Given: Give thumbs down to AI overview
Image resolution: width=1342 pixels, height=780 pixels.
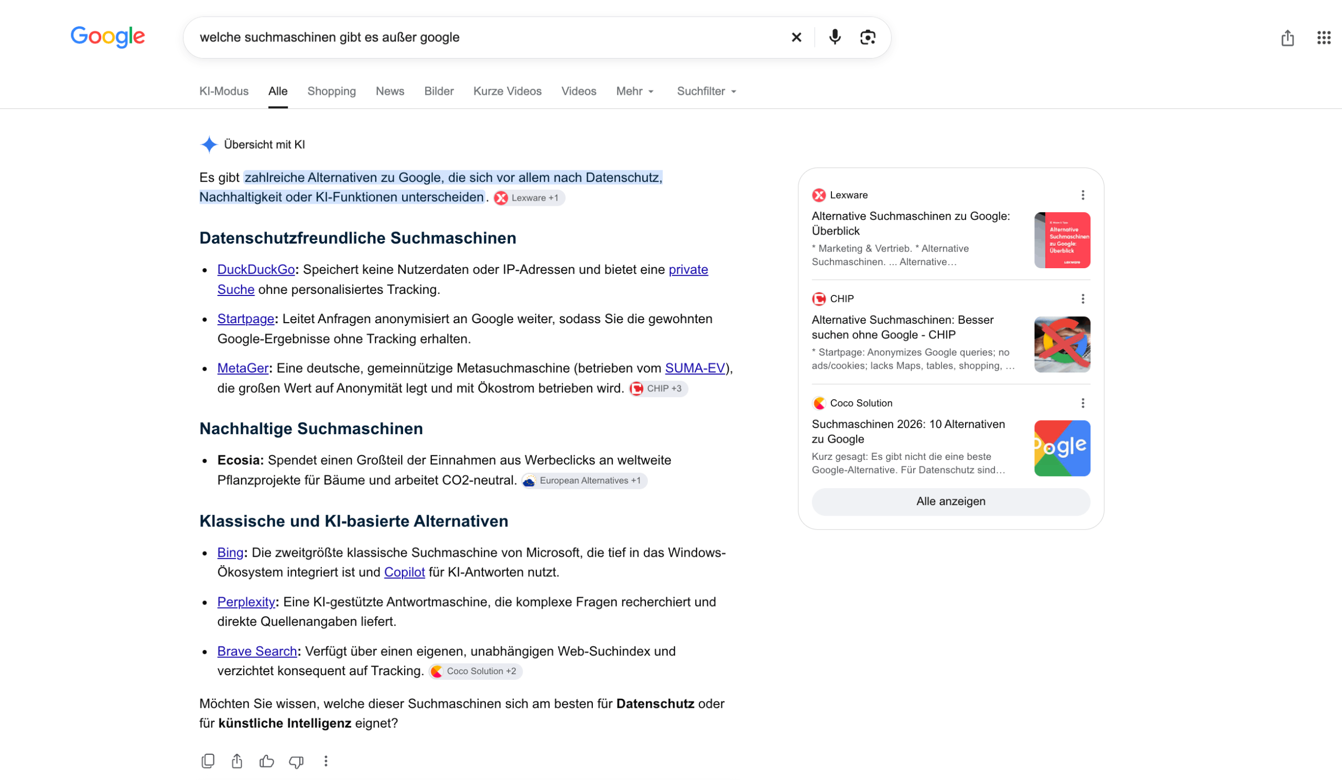Looking at the screenshot, I should pos(296,762).
